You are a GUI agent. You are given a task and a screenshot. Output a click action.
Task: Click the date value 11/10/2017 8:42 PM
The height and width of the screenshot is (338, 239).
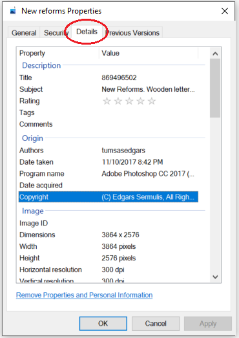click(132, 162)
